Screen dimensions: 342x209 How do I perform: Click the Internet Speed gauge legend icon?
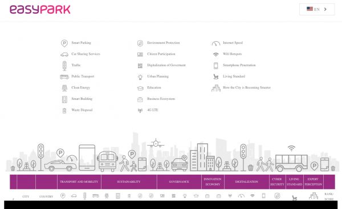(215, 43)
